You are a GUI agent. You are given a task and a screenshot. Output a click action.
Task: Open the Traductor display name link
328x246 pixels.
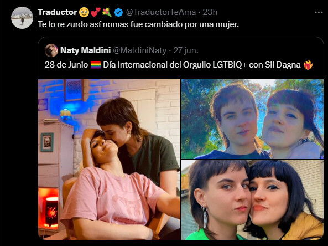click(58, 12)
